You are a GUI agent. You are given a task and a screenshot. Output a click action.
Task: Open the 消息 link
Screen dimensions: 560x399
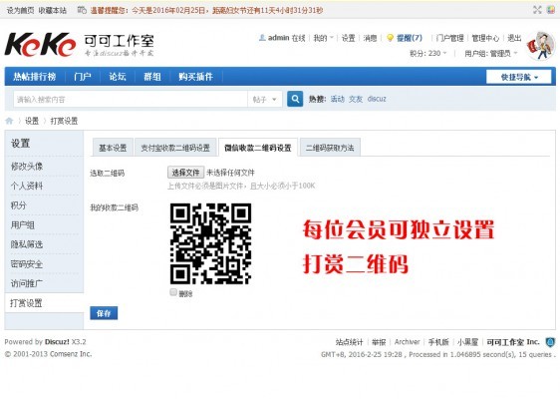(370, 38)
